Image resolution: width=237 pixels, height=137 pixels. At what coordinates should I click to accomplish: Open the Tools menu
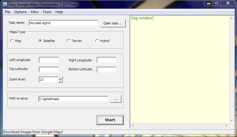click(x=47, y=12)
